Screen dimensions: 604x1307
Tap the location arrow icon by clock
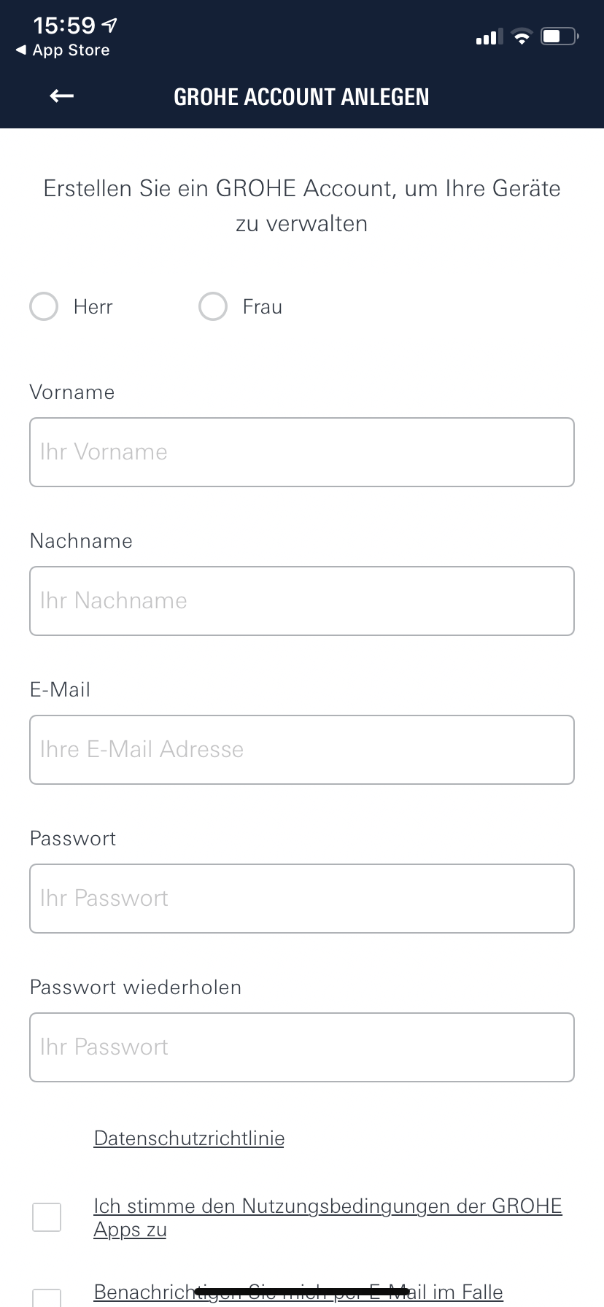[x=109, y=26]
